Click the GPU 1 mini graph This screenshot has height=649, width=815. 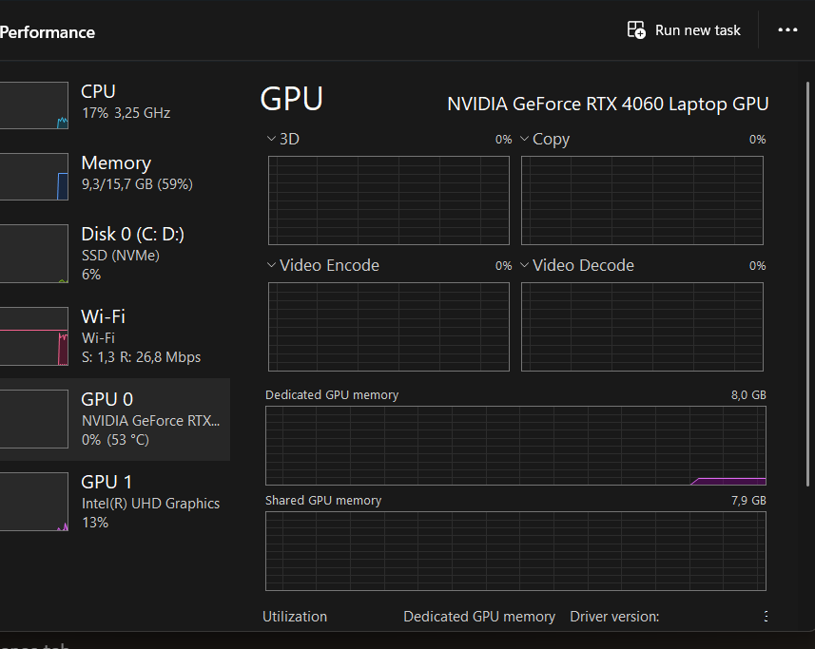click(x=34, y=502)
